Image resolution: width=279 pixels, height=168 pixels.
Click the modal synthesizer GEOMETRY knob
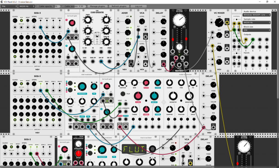point(173,96)
